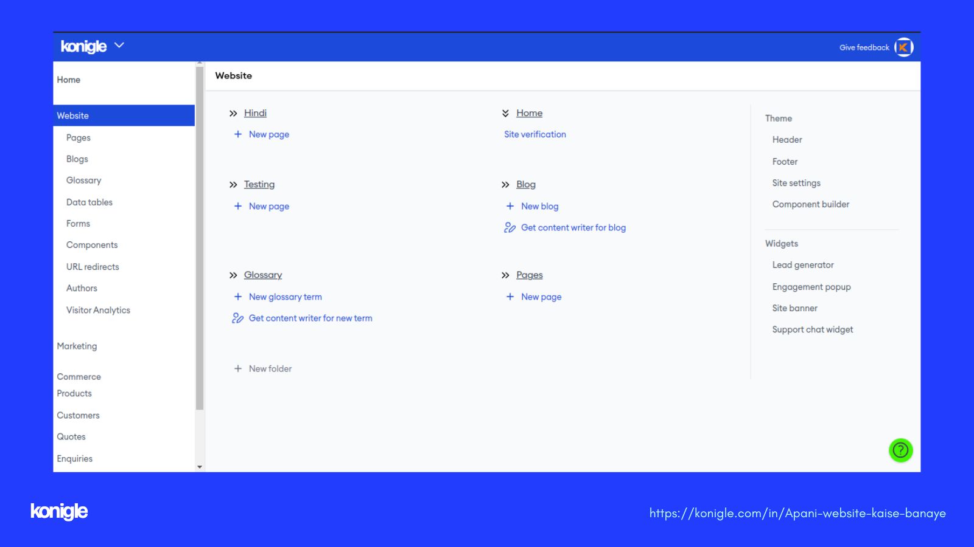Viewport: 974px width, 547px height.
Task: Open Site banner widget
Action: [795, 308]
